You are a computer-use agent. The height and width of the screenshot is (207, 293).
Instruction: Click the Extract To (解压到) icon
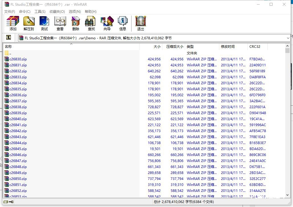[28, 23]
